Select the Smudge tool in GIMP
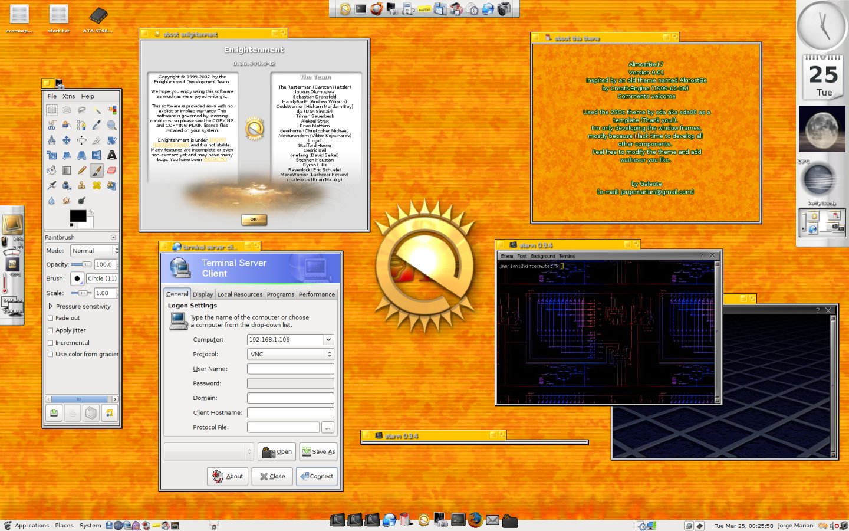The image size is (849, 531). pos(67,201)
